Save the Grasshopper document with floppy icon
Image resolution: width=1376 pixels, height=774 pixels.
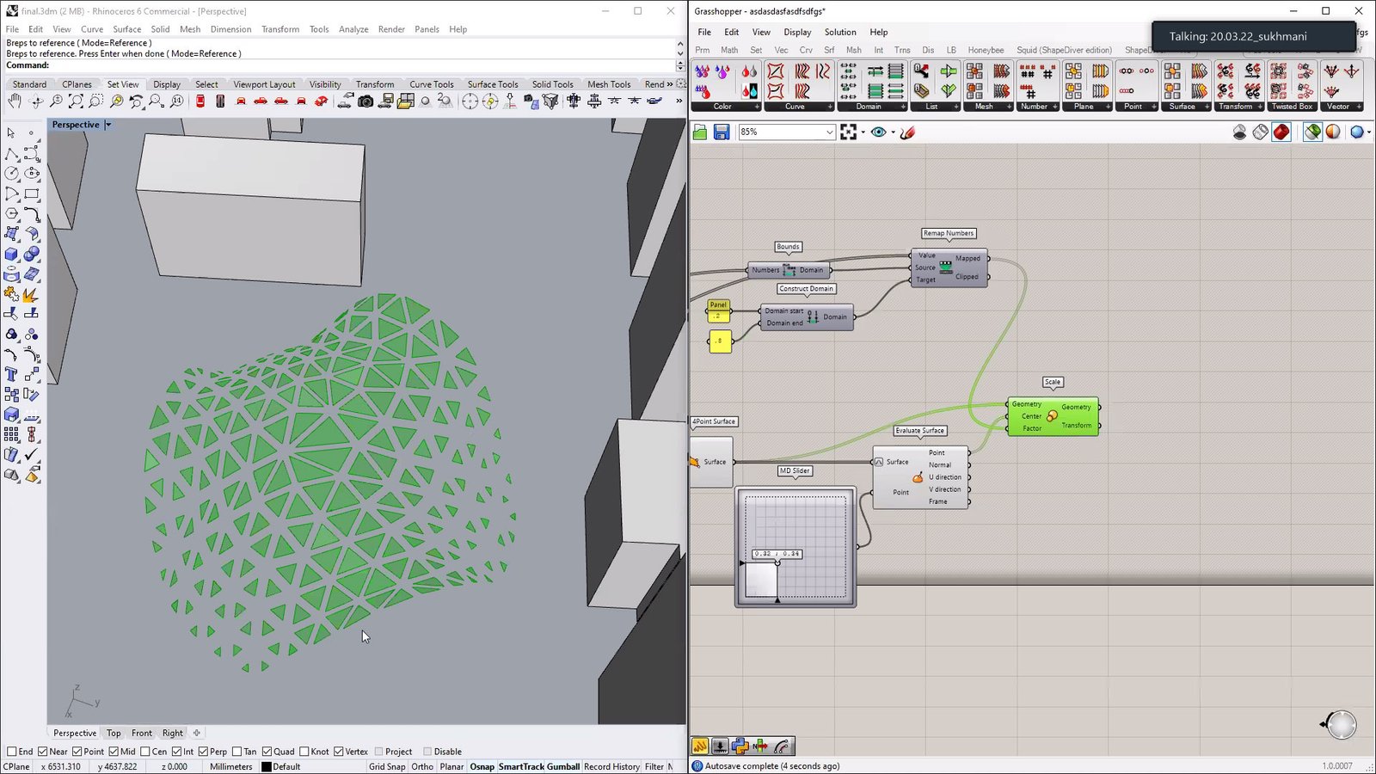(722, 132)
